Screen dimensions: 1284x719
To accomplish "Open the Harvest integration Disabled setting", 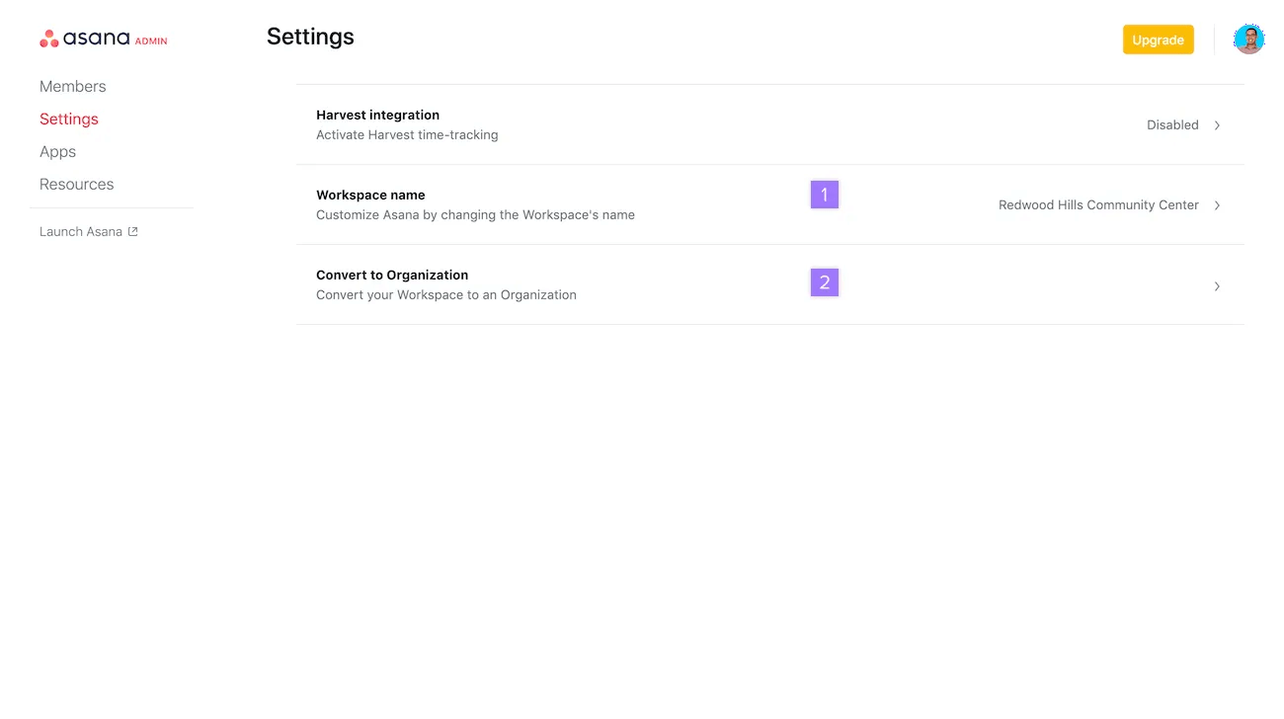I will [x=1172, y=124].
